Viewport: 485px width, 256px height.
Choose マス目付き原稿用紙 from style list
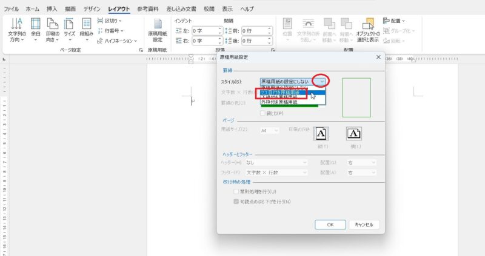[293, 93]
